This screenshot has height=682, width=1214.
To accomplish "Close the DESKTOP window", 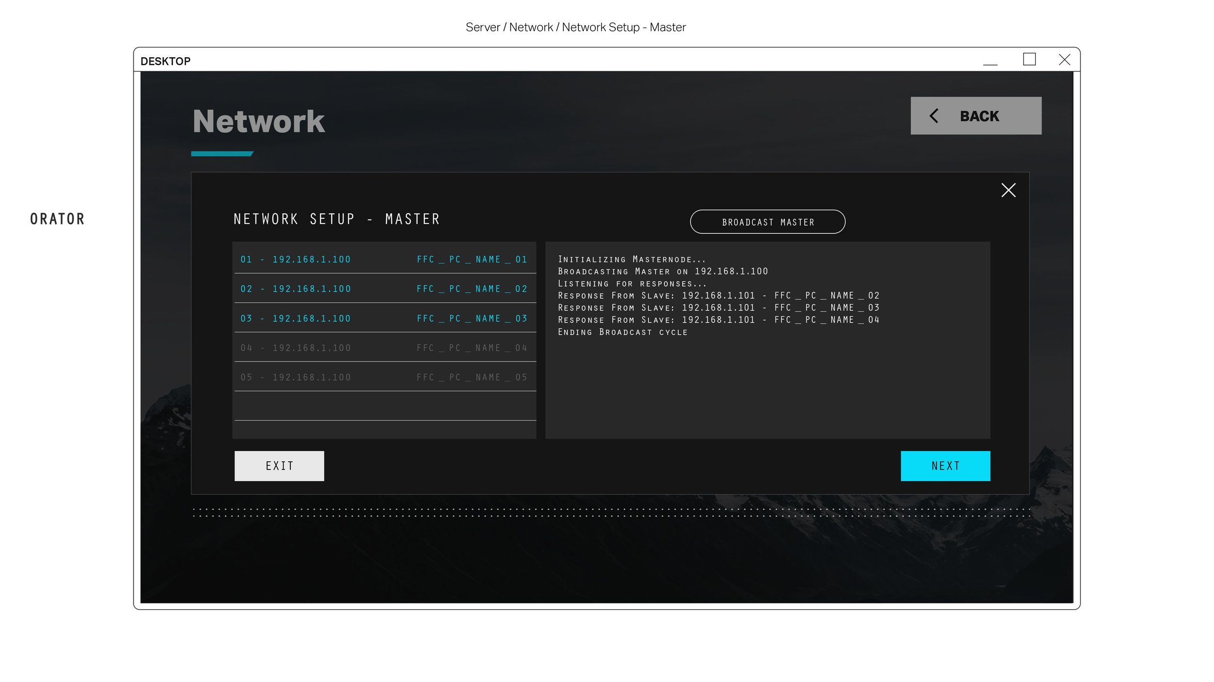I will pyautogui.click(x=1064, y=60).
